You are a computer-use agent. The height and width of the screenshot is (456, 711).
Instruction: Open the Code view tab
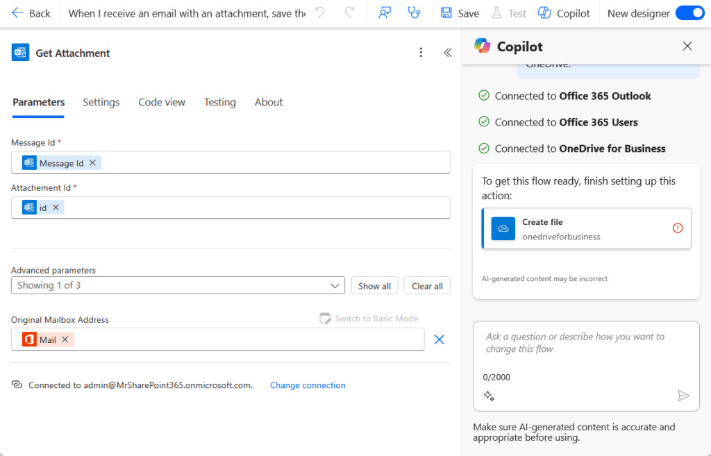[x=162, y=102]
